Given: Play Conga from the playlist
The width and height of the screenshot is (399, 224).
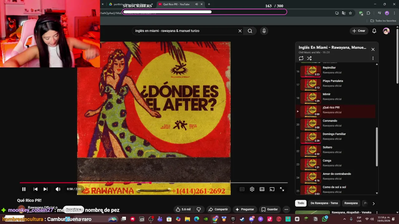Looking at the screenshot, I should [335, 164].
